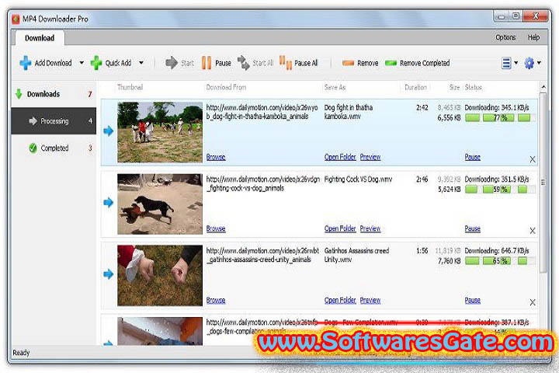Click the 77% progress bar
Screen dimensions: 559x373
pyautogui.click(x=500, y=118)
